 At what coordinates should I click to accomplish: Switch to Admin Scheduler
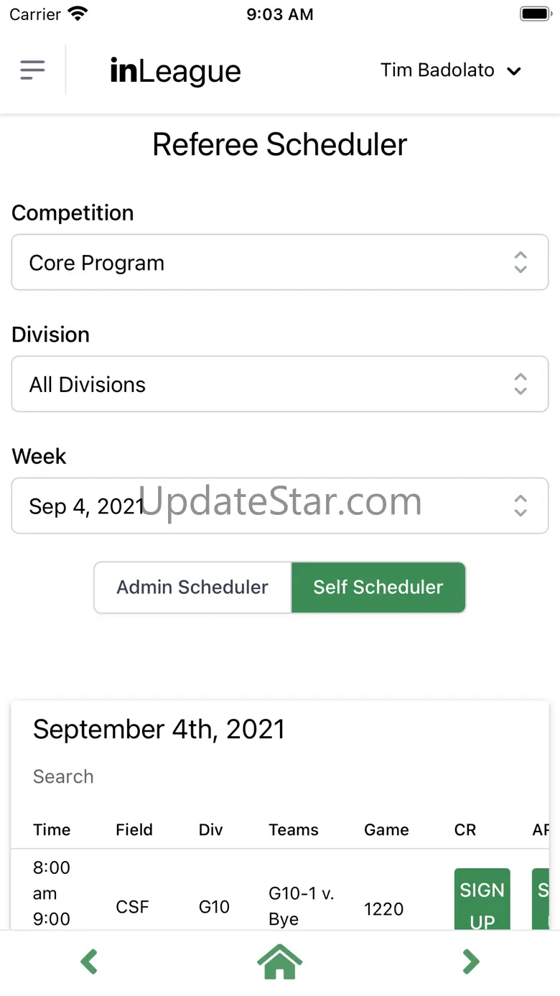[x=192, y=587]
